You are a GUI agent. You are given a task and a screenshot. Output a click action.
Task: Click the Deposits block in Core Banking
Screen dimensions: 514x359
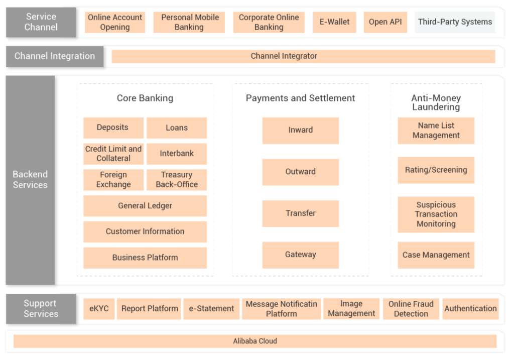(x=113, y=128)
